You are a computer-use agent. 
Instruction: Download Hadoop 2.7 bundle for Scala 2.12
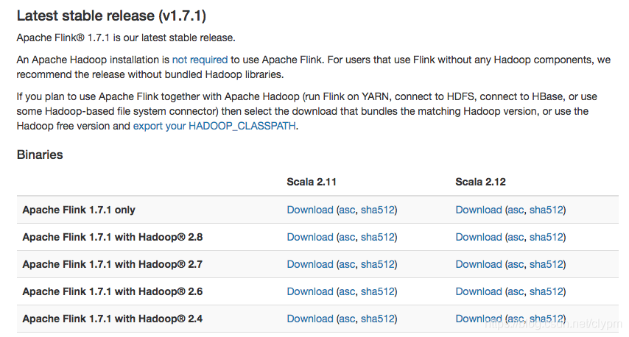(478, 264)
